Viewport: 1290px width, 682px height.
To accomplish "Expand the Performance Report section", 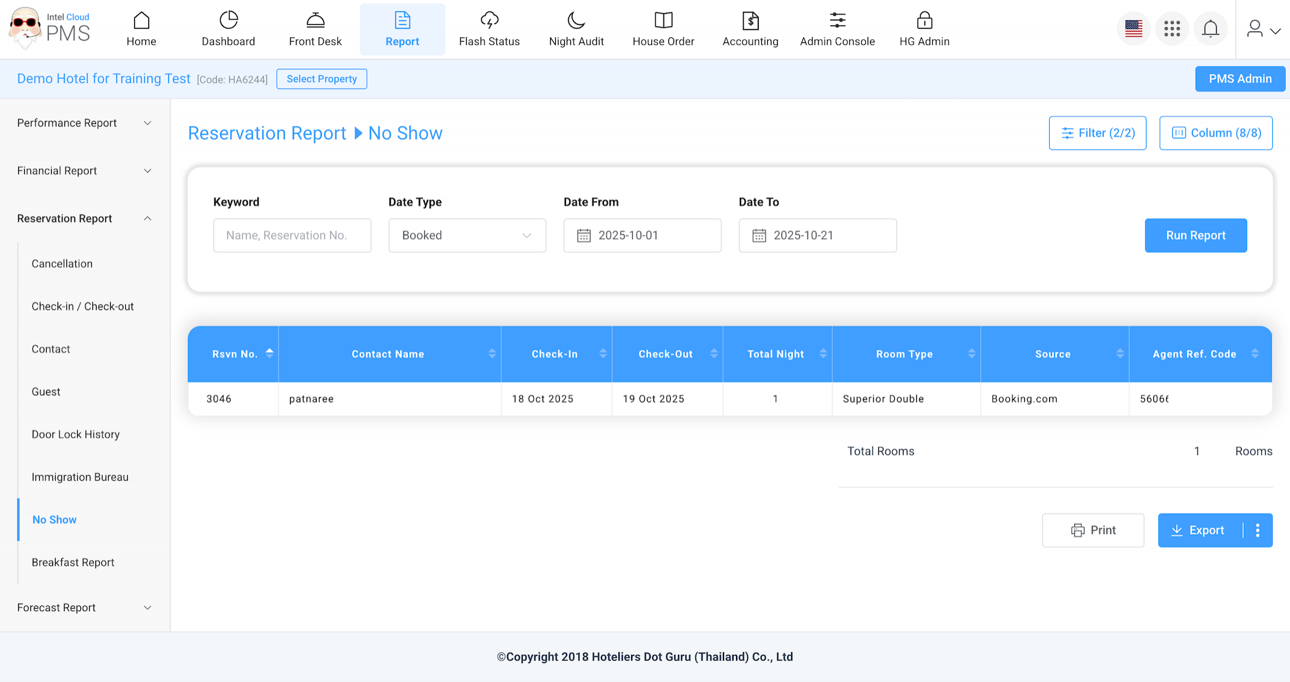I will pyautogui.click(x=85, y=123).
